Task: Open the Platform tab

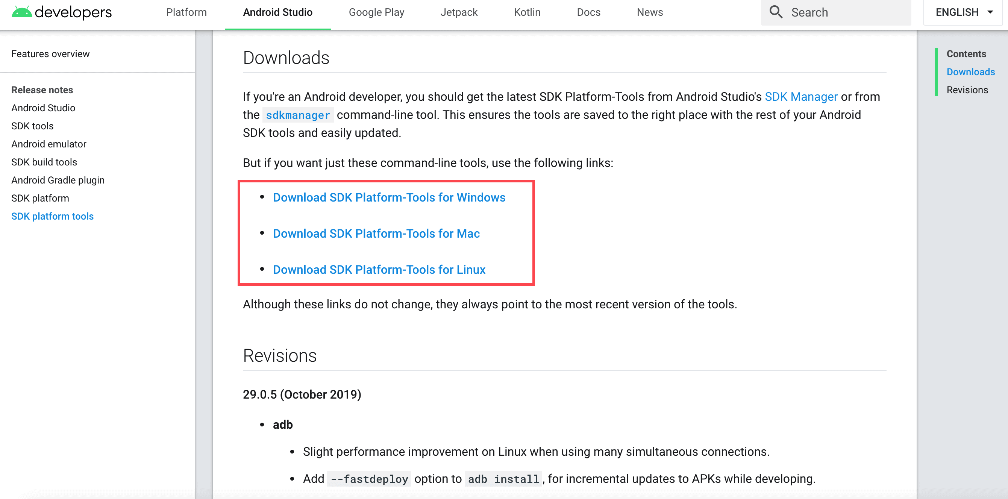Action: point(186,12)
